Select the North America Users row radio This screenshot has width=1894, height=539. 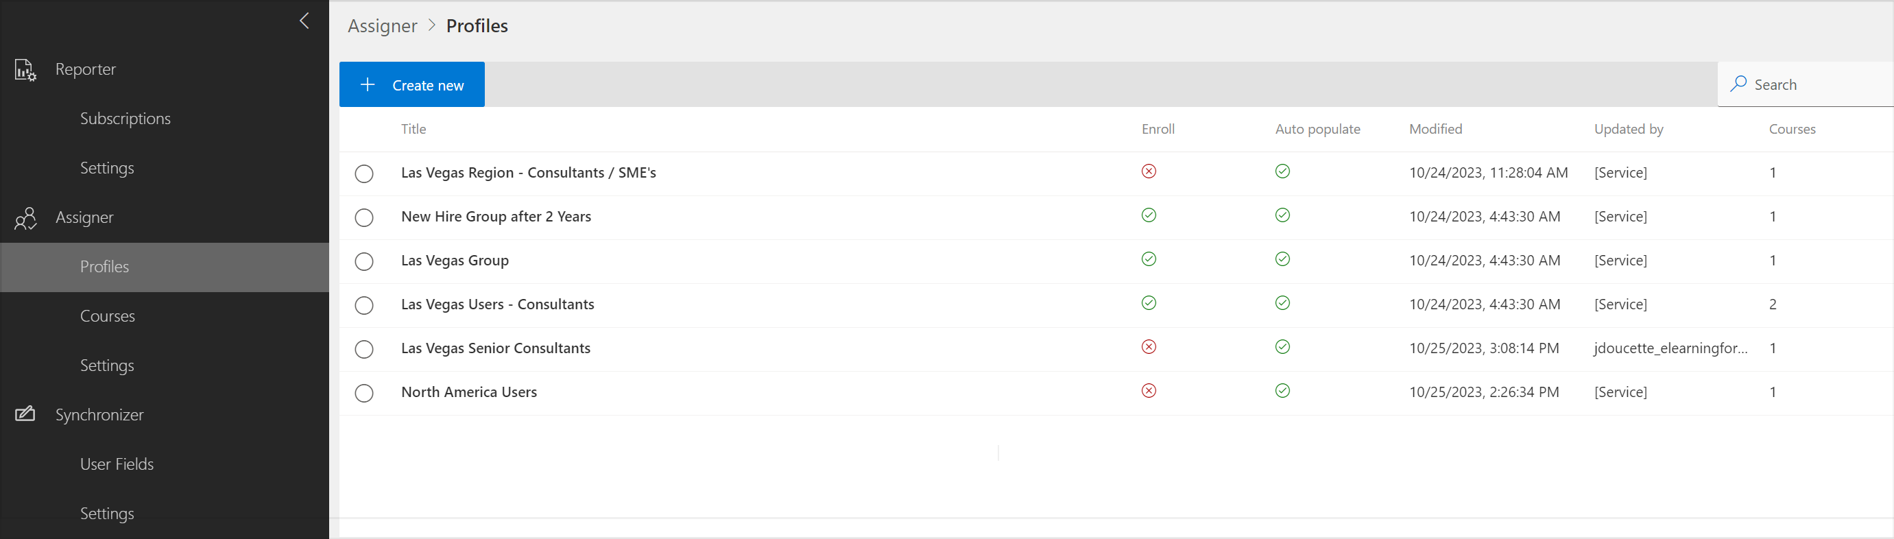[x=364, y=394]
